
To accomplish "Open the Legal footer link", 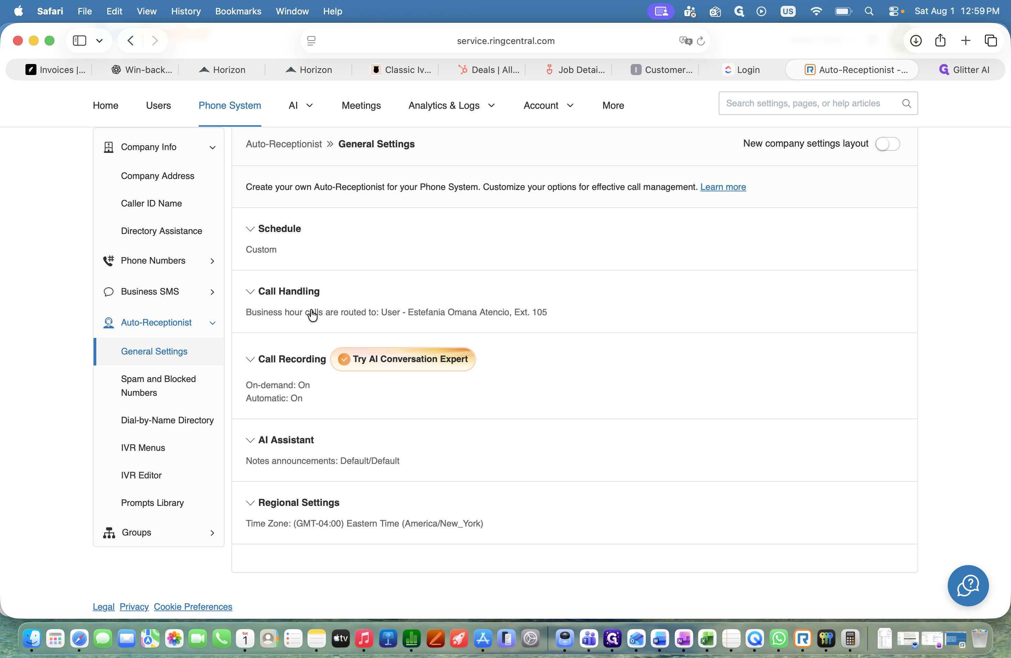I will pyautogui.click(x=104, y=607).
